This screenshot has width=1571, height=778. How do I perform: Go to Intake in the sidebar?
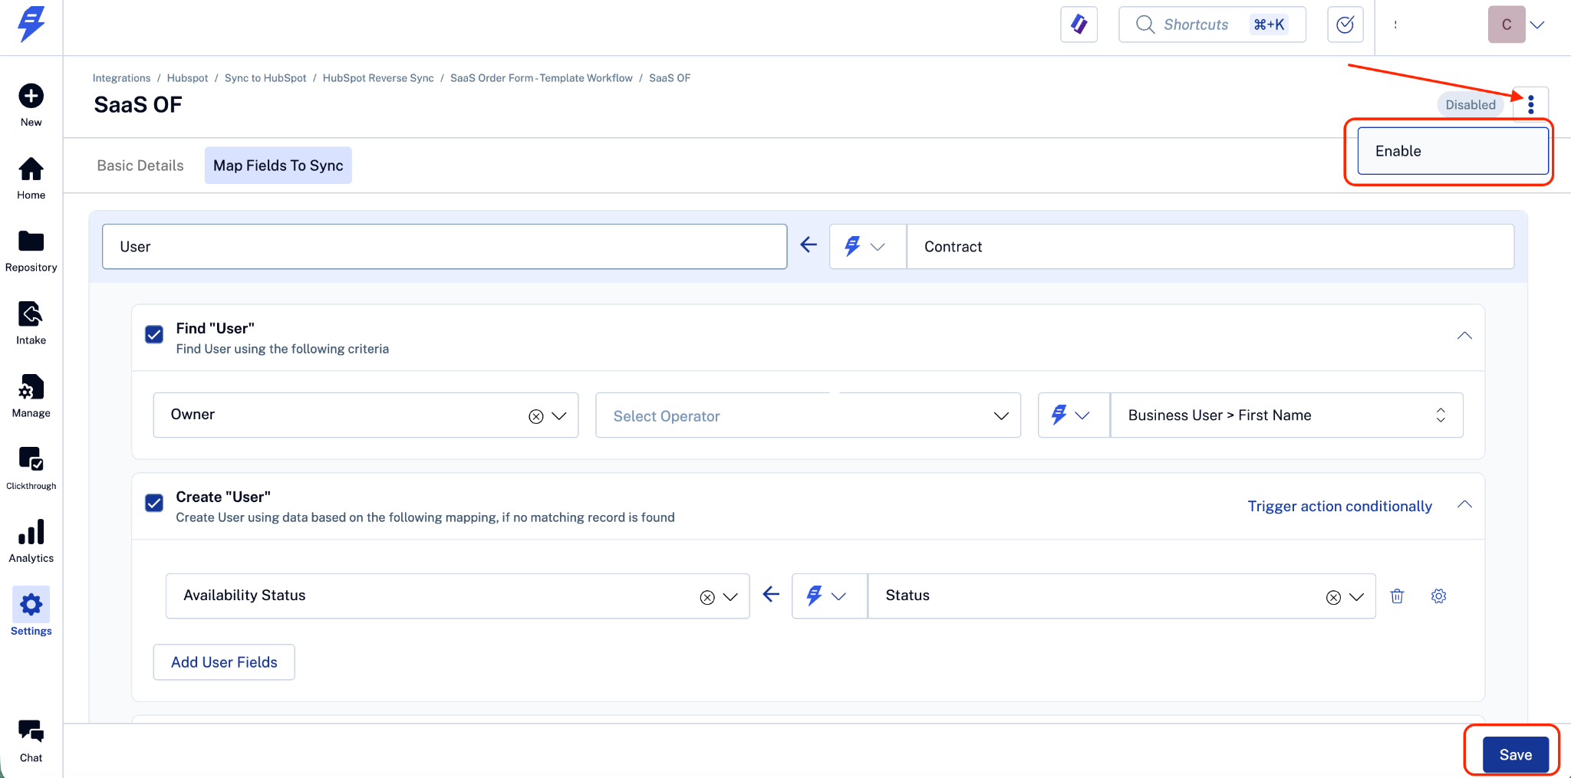[31, 323]
